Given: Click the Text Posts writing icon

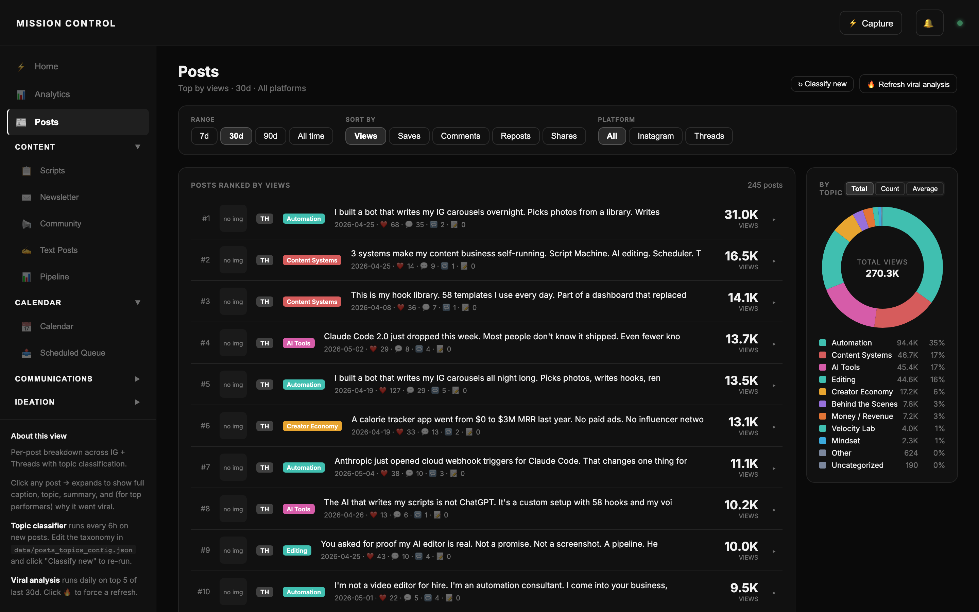Looking at the screenshot, I should pyautogui.click(x=27, y=251).
